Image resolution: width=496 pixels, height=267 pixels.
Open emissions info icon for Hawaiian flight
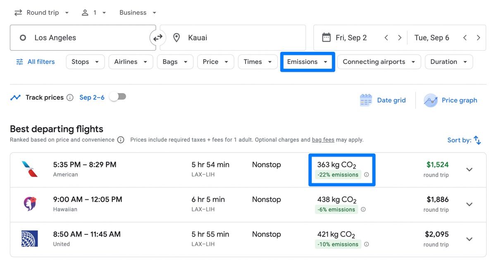pyautogui.click(x=363, y=209)
